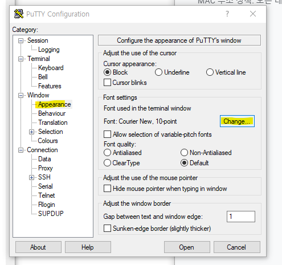Viewport: 282px width, 265px height.
Task: Expand the Selection tree node
Action: point(32,132)
